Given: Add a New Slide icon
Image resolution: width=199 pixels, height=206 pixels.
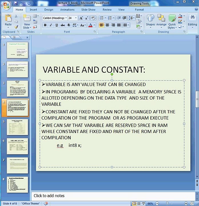Looking at the screenshot, I should pos(27,18).
